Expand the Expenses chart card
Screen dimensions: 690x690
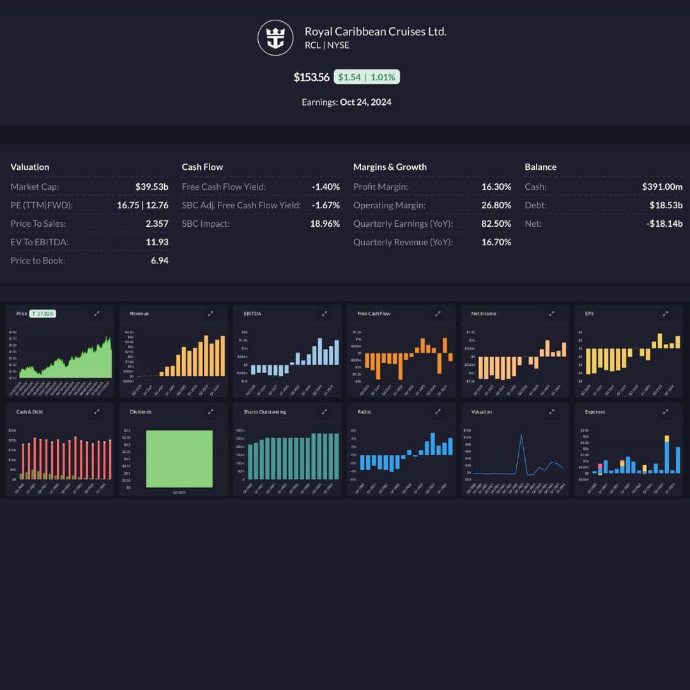point(665,412)
